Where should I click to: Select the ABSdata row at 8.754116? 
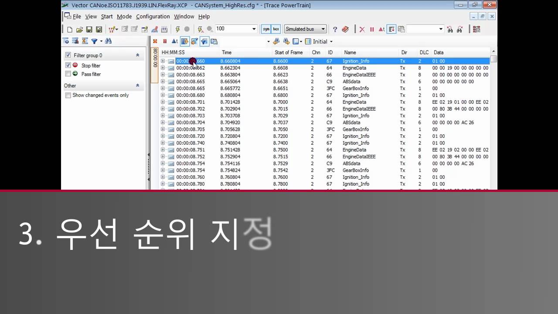(325, 164)
